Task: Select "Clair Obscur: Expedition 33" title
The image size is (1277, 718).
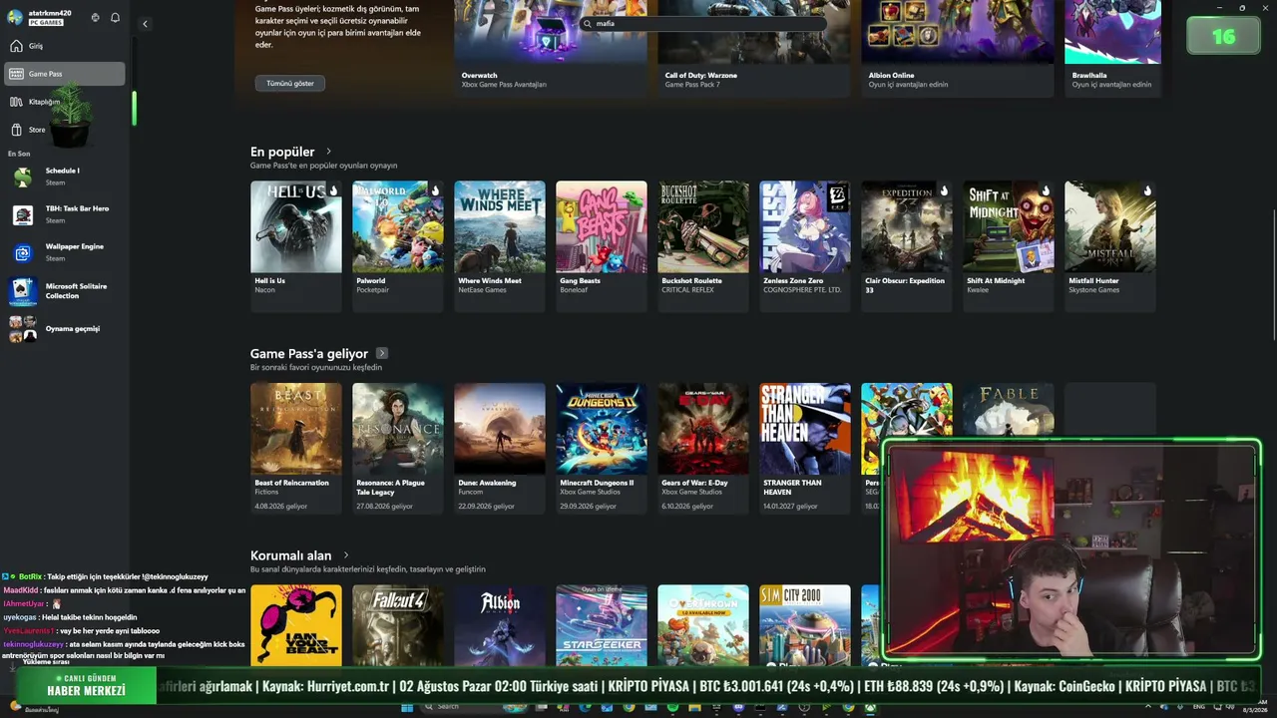Action: [904, 285]
